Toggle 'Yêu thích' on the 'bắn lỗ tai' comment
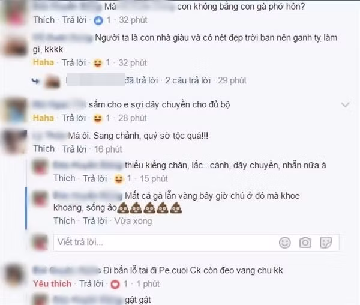This screenshot has height=305, width=360. pyautogui.click(x=52, y=283)
